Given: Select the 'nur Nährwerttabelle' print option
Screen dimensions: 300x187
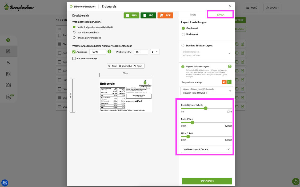Looking at the screenshot, I should tap(74, 32).
